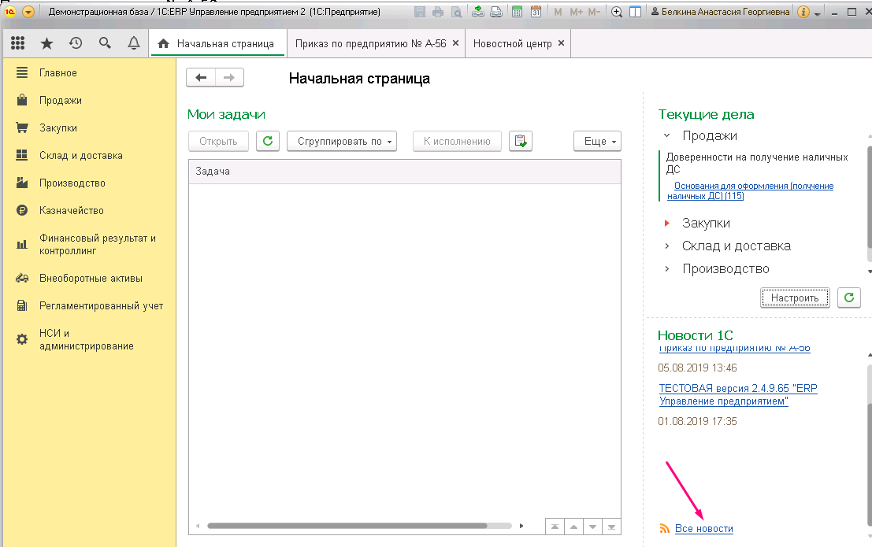Click the horizontal scrollbar of task list
Image resolution: width=872 pixels, height=547 pixels.
(x=347, y=526)
